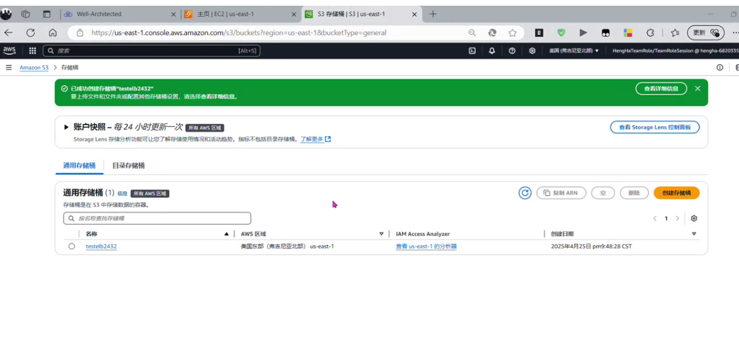Image resolution: width=739 pixels, height=343 pixels.
Task: Open the region dropdown 美国 (弗吉尼亚北部)
Action: tap(574, 51)
